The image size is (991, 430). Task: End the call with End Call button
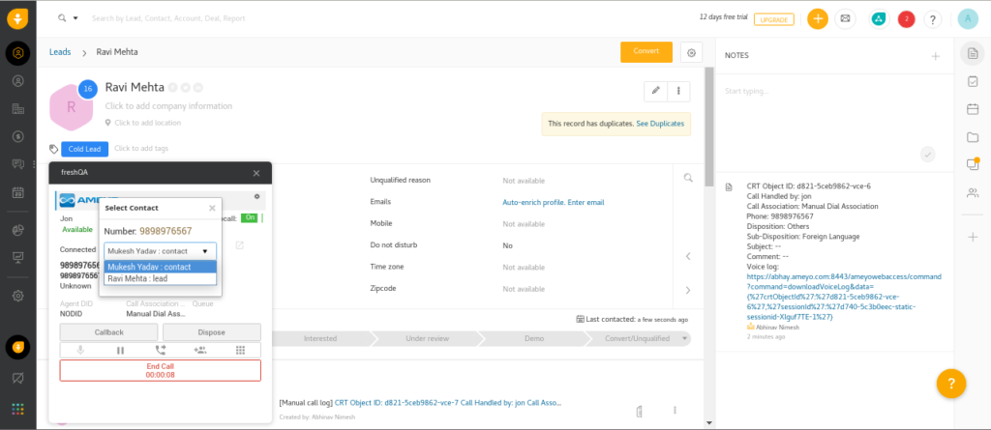point(160,371)
